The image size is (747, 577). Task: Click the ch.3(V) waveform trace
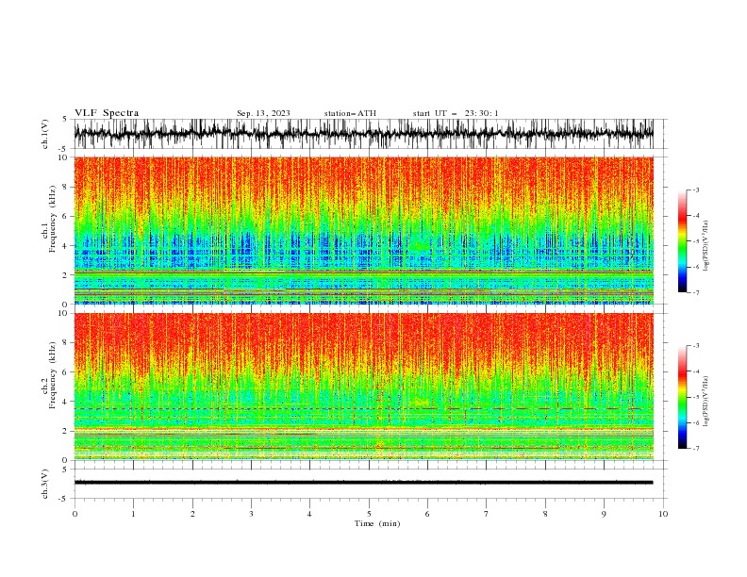[363, 483]
